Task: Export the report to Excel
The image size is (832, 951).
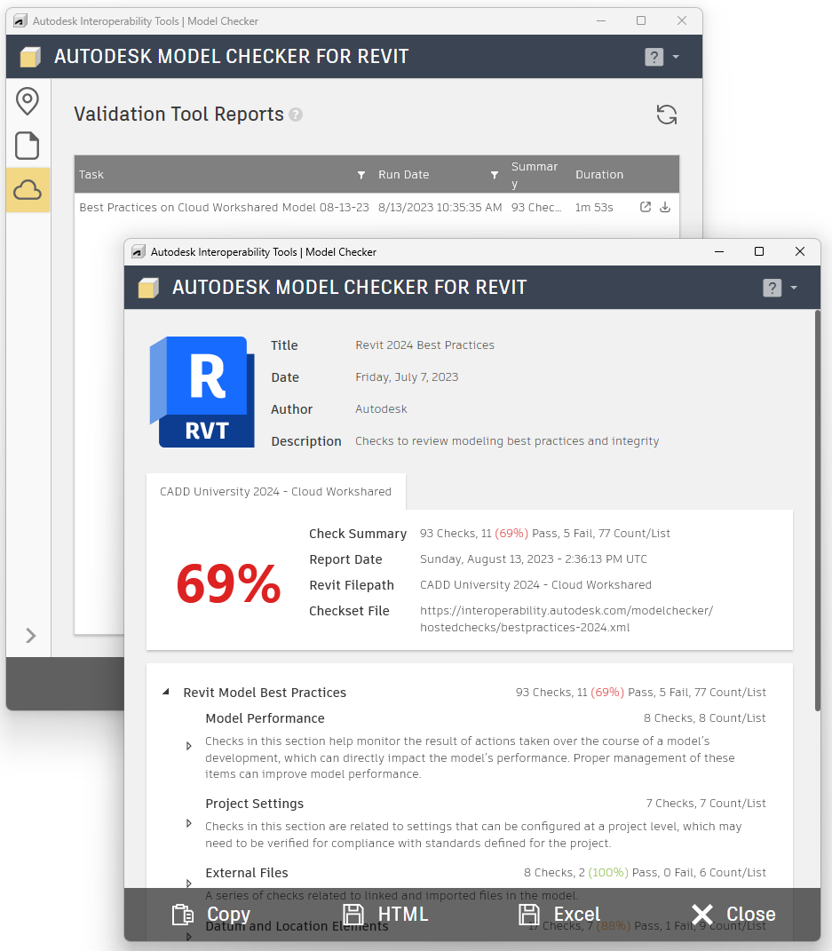Action: coord(559,914)
